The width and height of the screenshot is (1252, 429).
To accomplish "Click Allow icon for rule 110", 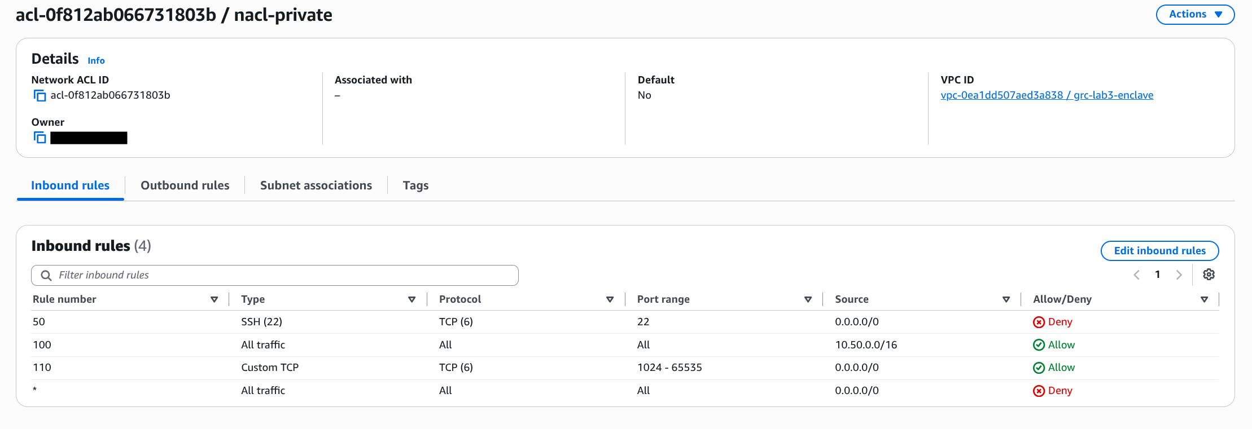I will point(1039,368).
